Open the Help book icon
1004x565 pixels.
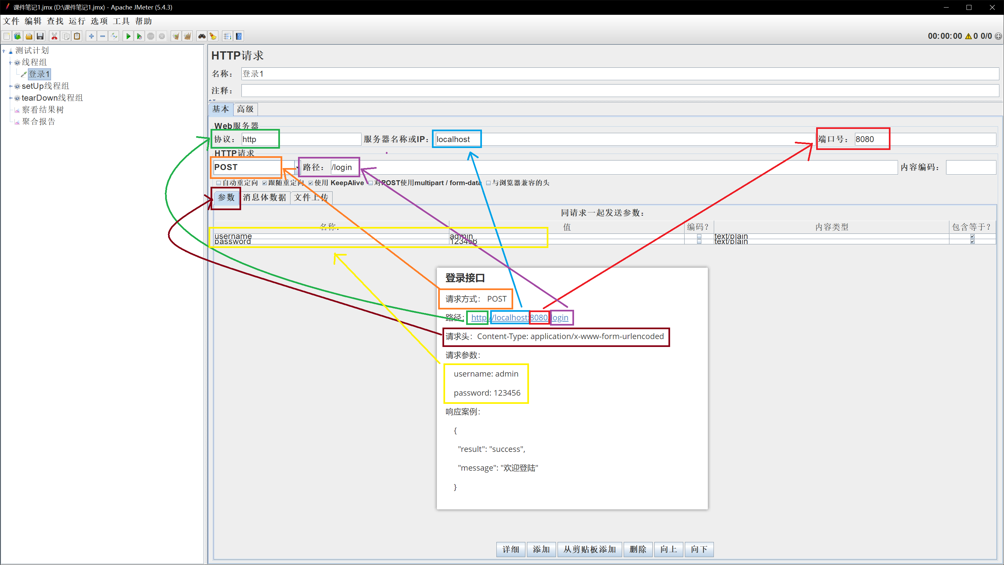tap(239, 36)
